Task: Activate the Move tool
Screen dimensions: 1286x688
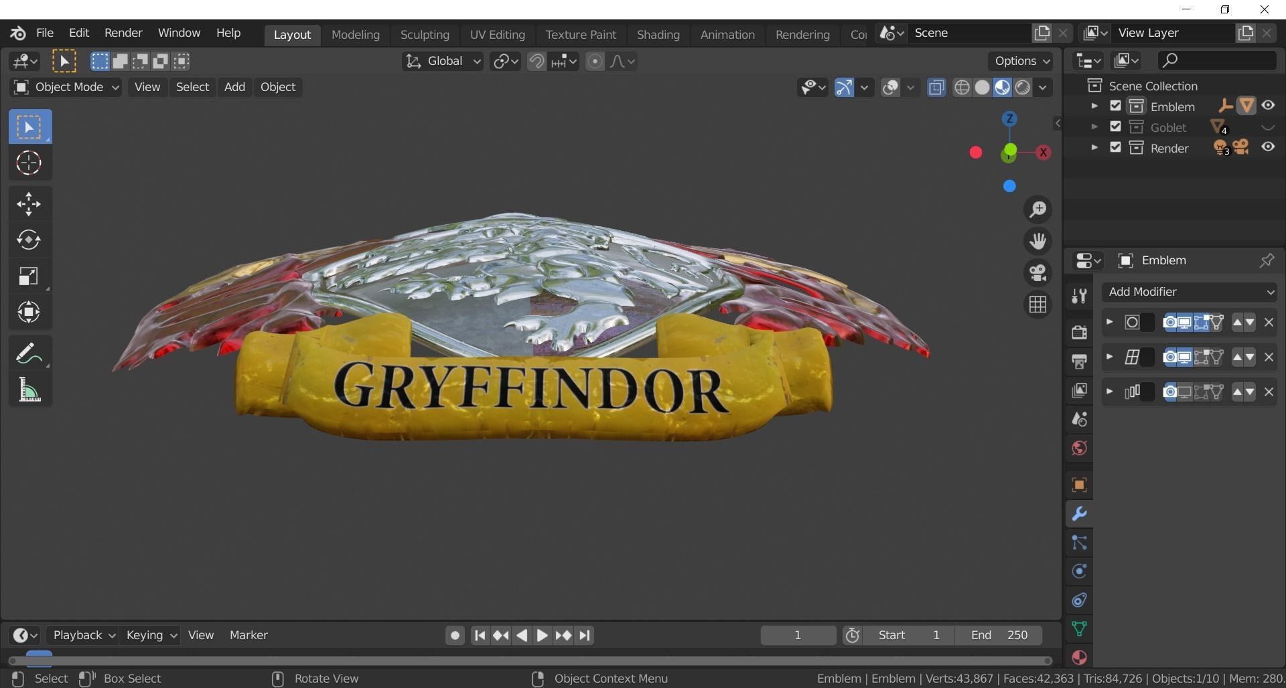Action: (x=29, y=204)
